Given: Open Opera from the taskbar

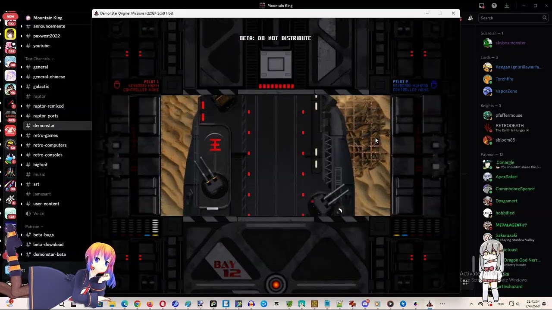Looking at the screenshot, I should coord(163,304).
